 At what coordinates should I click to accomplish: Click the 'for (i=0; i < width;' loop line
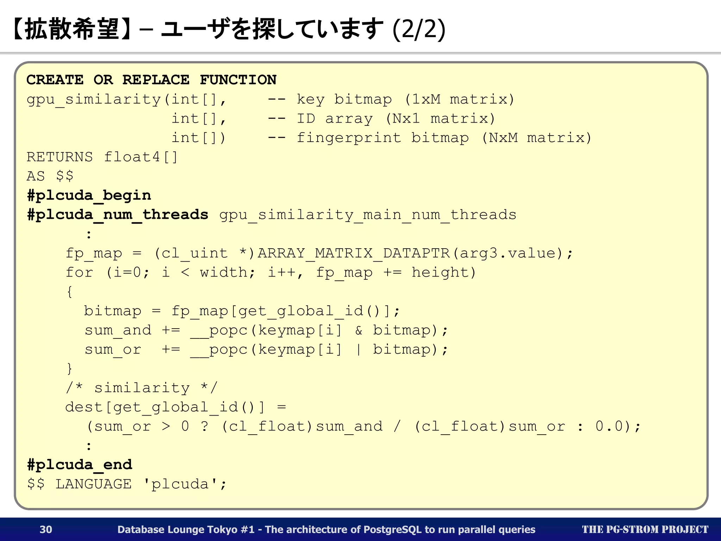[271, 273]
